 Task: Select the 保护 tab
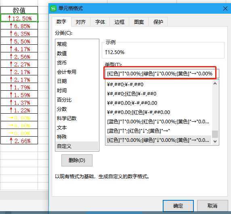158,22
